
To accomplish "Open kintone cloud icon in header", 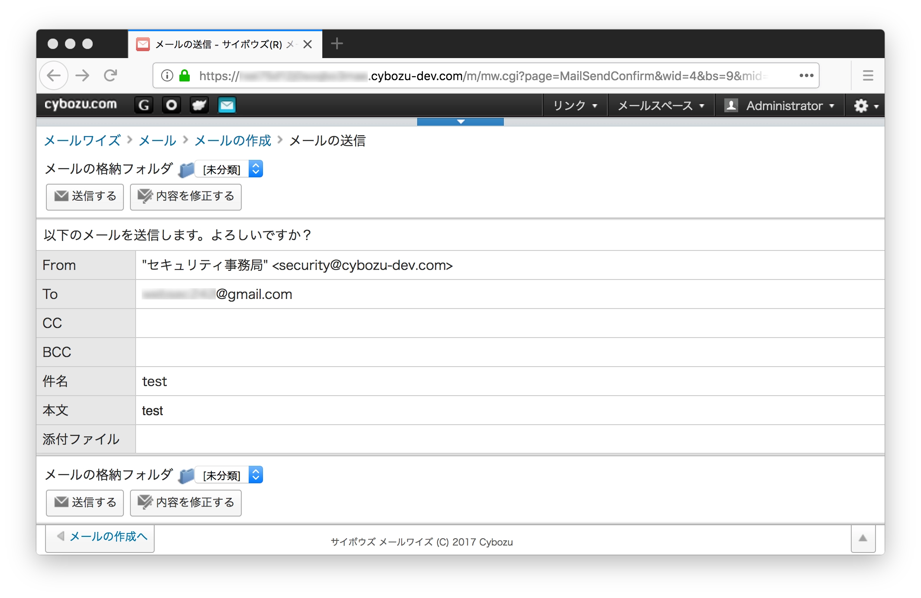I will (199, 105).
